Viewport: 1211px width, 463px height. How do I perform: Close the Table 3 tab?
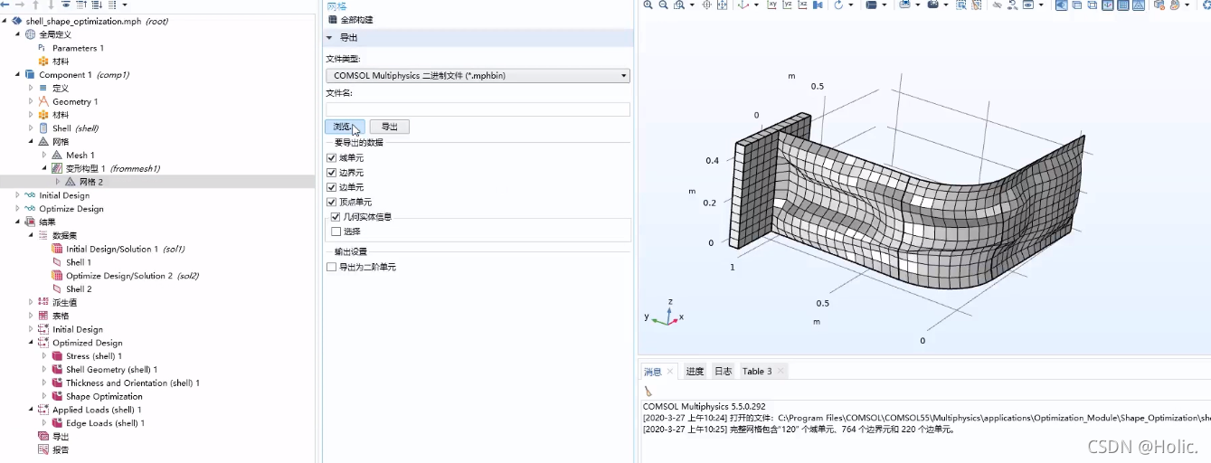(781, 372)
